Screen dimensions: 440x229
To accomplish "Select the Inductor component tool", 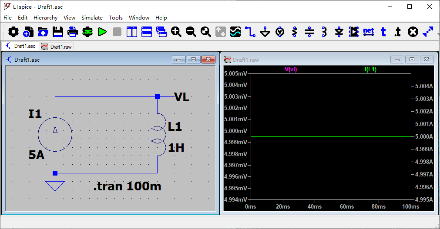I will 324,32.
